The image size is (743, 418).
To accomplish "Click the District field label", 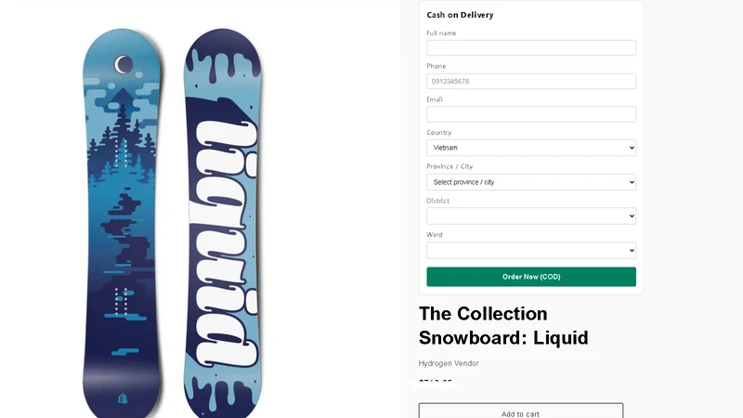I will pyautogui.click(x=437, y=201).
